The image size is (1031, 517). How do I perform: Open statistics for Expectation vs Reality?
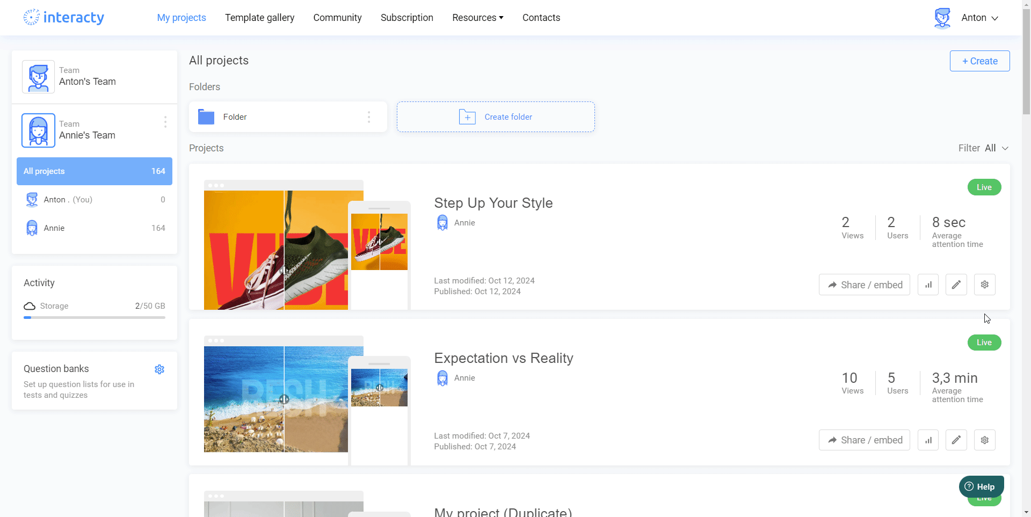tap(928, 440)
